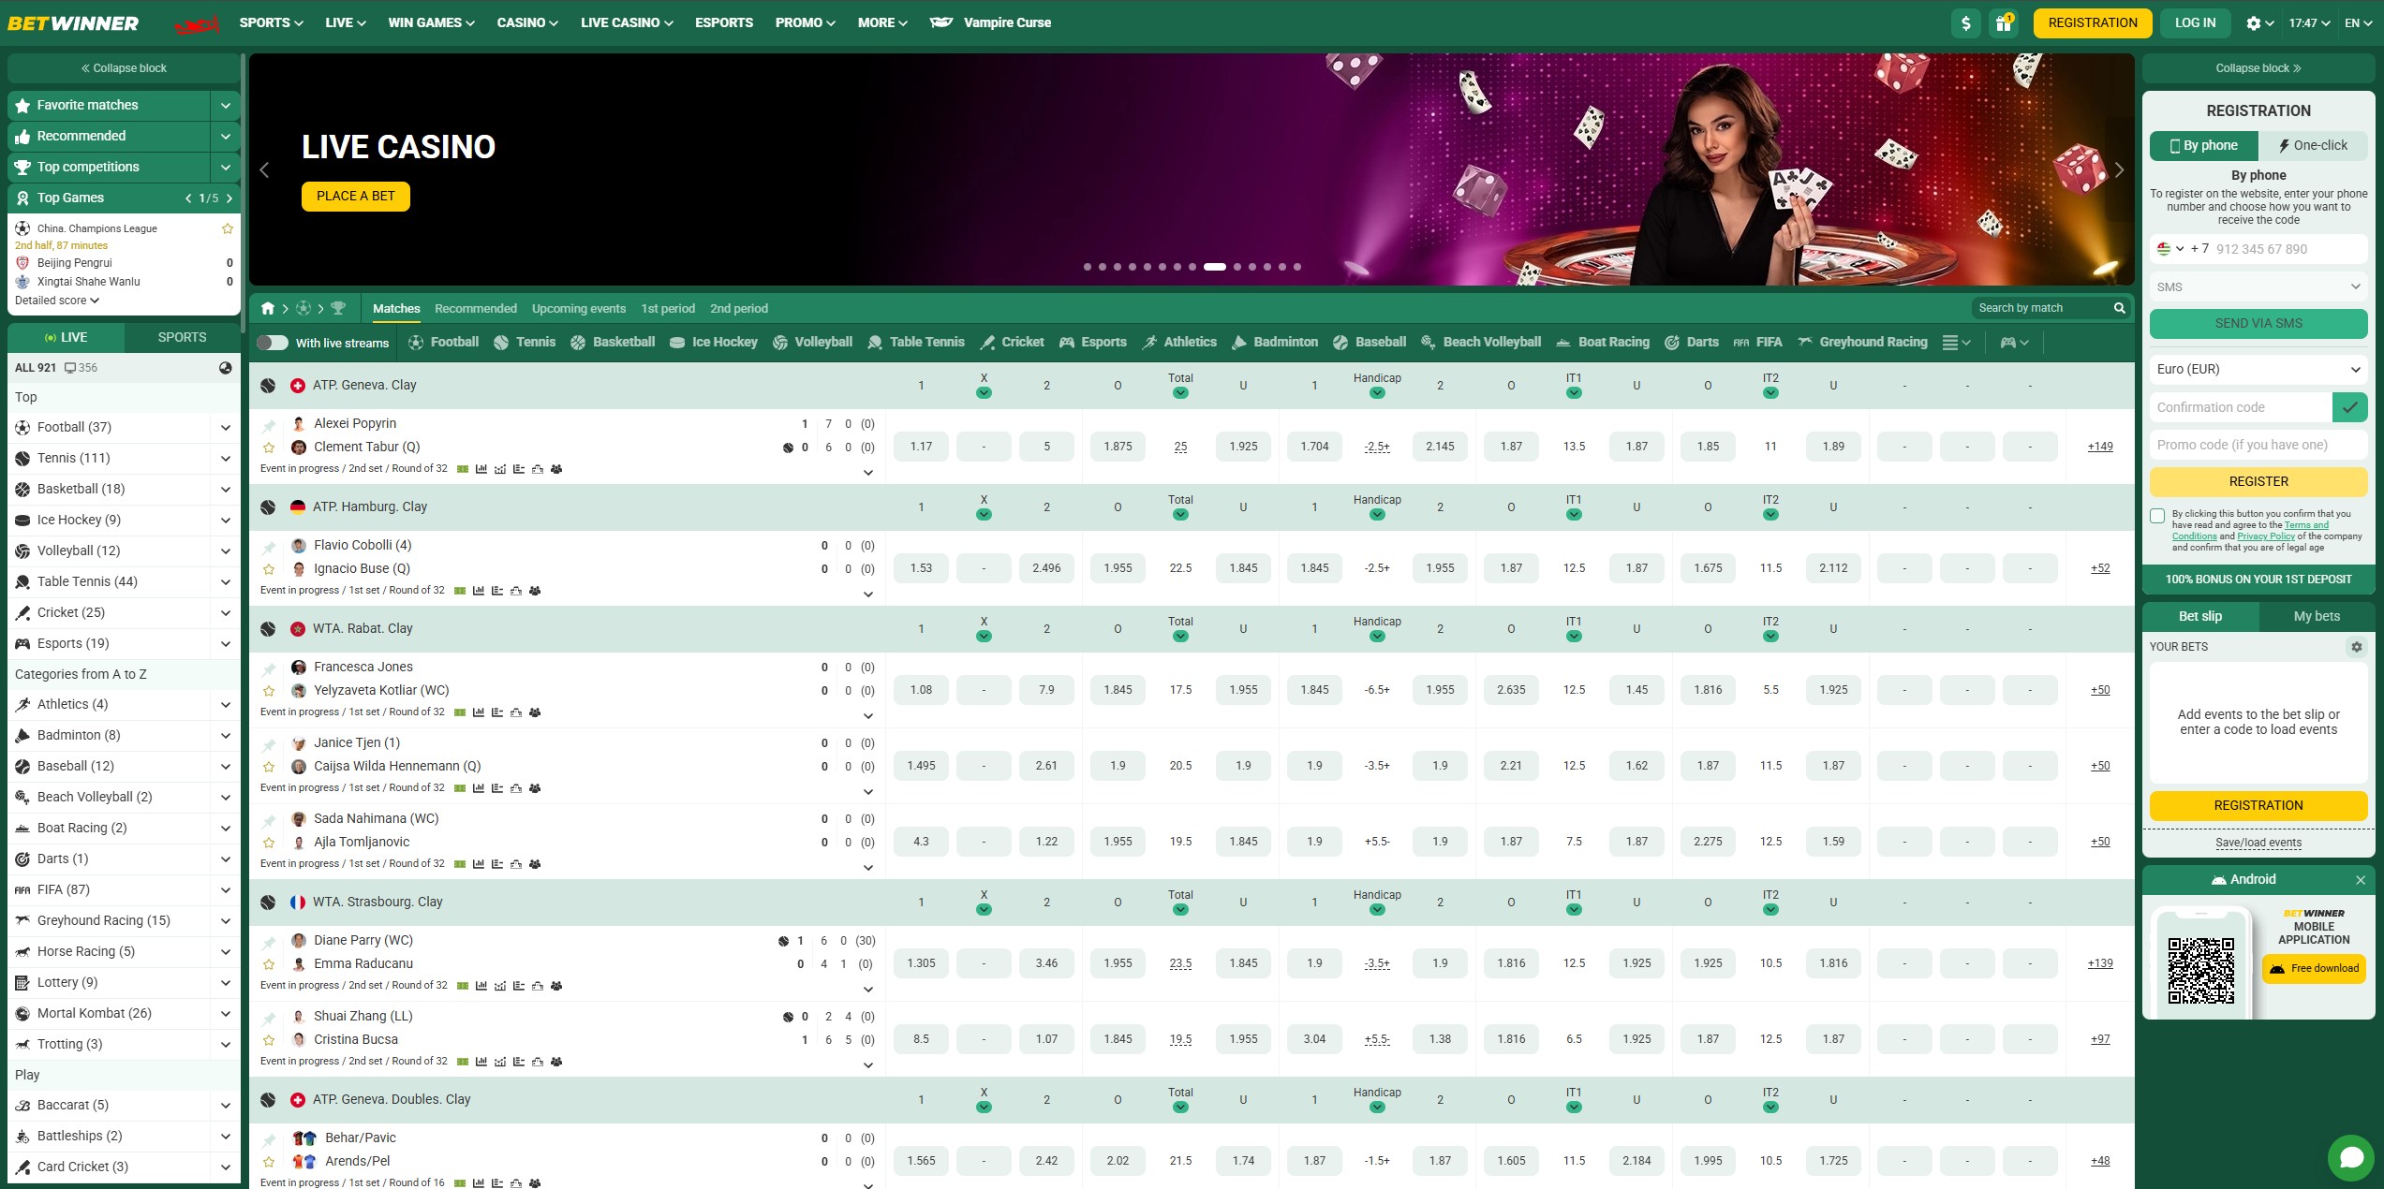
Task: Click the SEND VIA SMS button
Action: (2258, 324)
